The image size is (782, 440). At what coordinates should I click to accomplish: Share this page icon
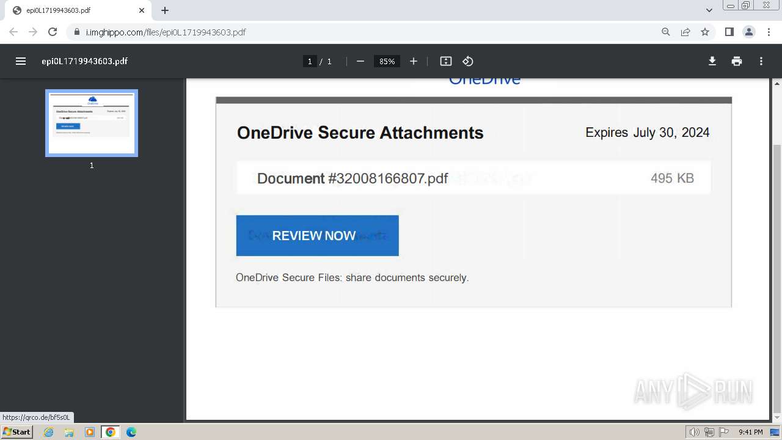click(x=685, y=32)
